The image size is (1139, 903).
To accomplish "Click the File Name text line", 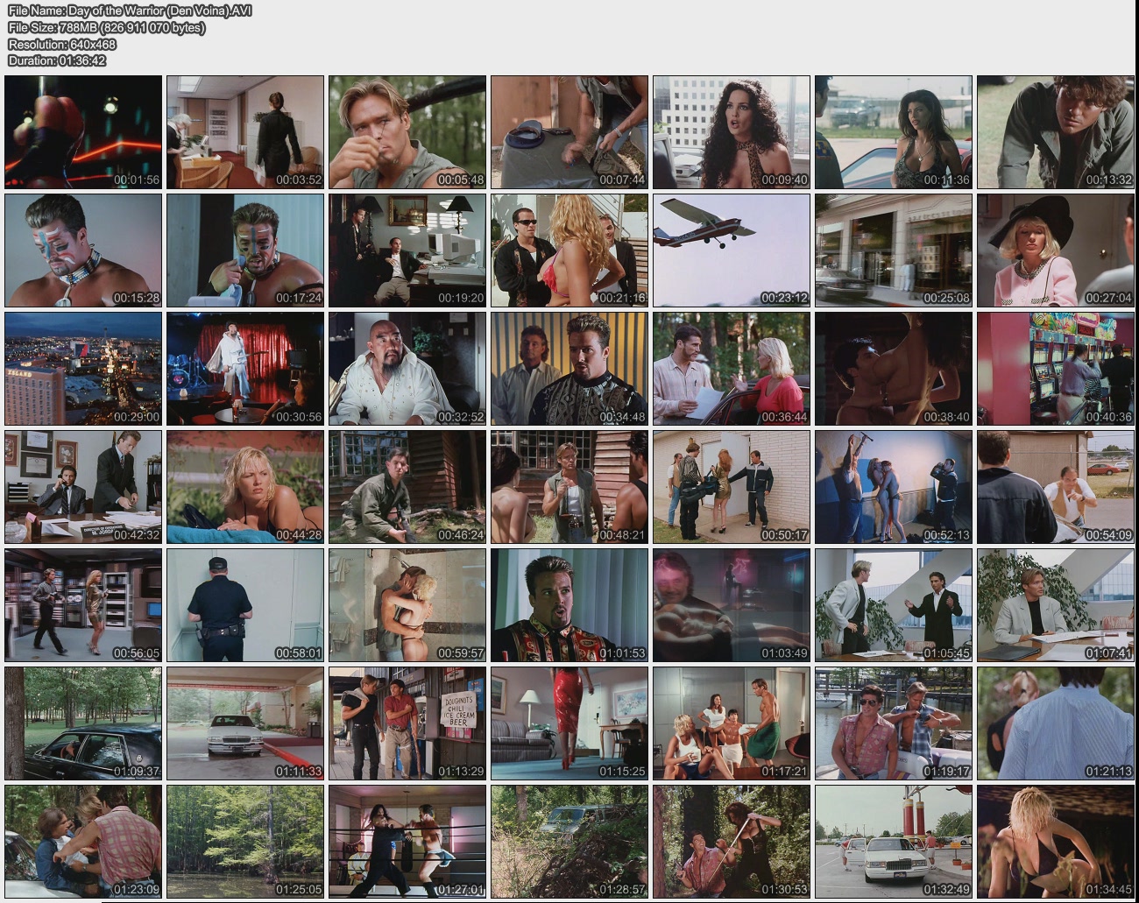I will tap(130, 11).
